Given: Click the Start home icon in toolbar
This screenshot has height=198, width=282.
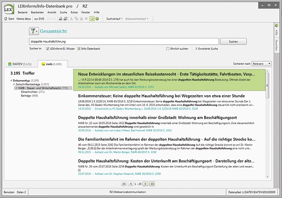Looking at the screenshot, I should (6, 19).
